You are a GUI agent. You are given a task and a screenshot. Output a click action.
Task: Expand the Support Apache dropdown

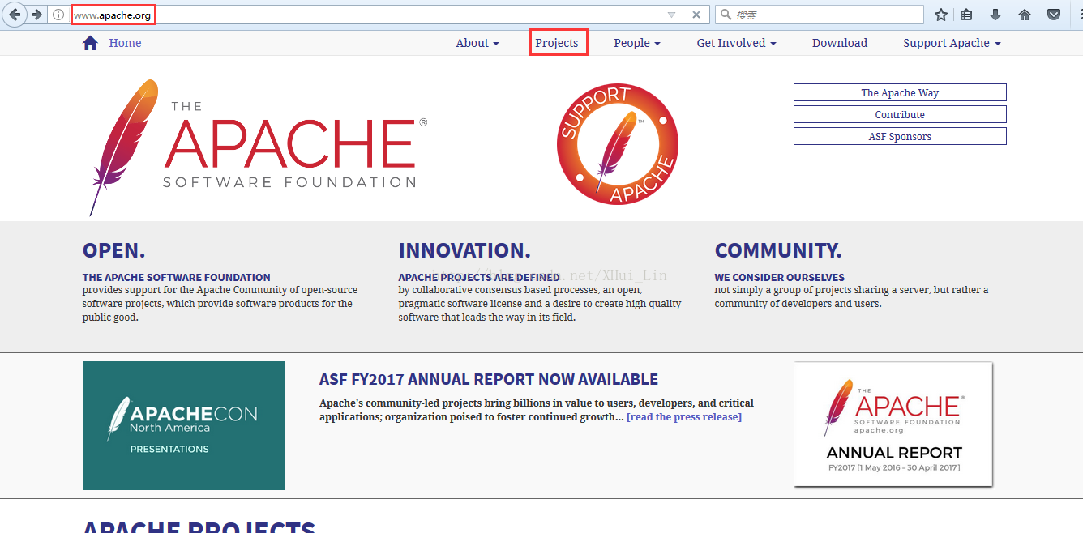click(x=952, y=43)
